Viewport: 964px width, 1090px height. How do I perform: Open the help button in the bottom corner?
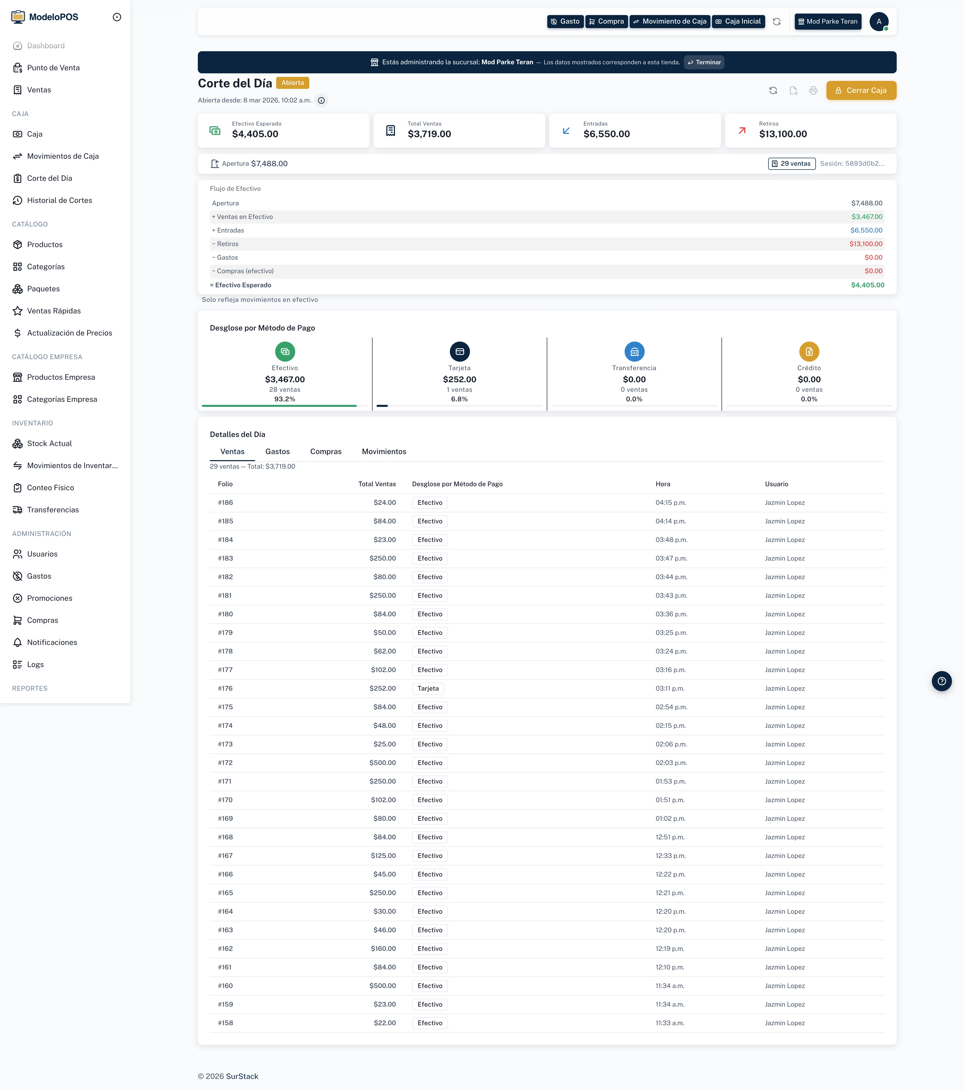click(x=942, y=681)
